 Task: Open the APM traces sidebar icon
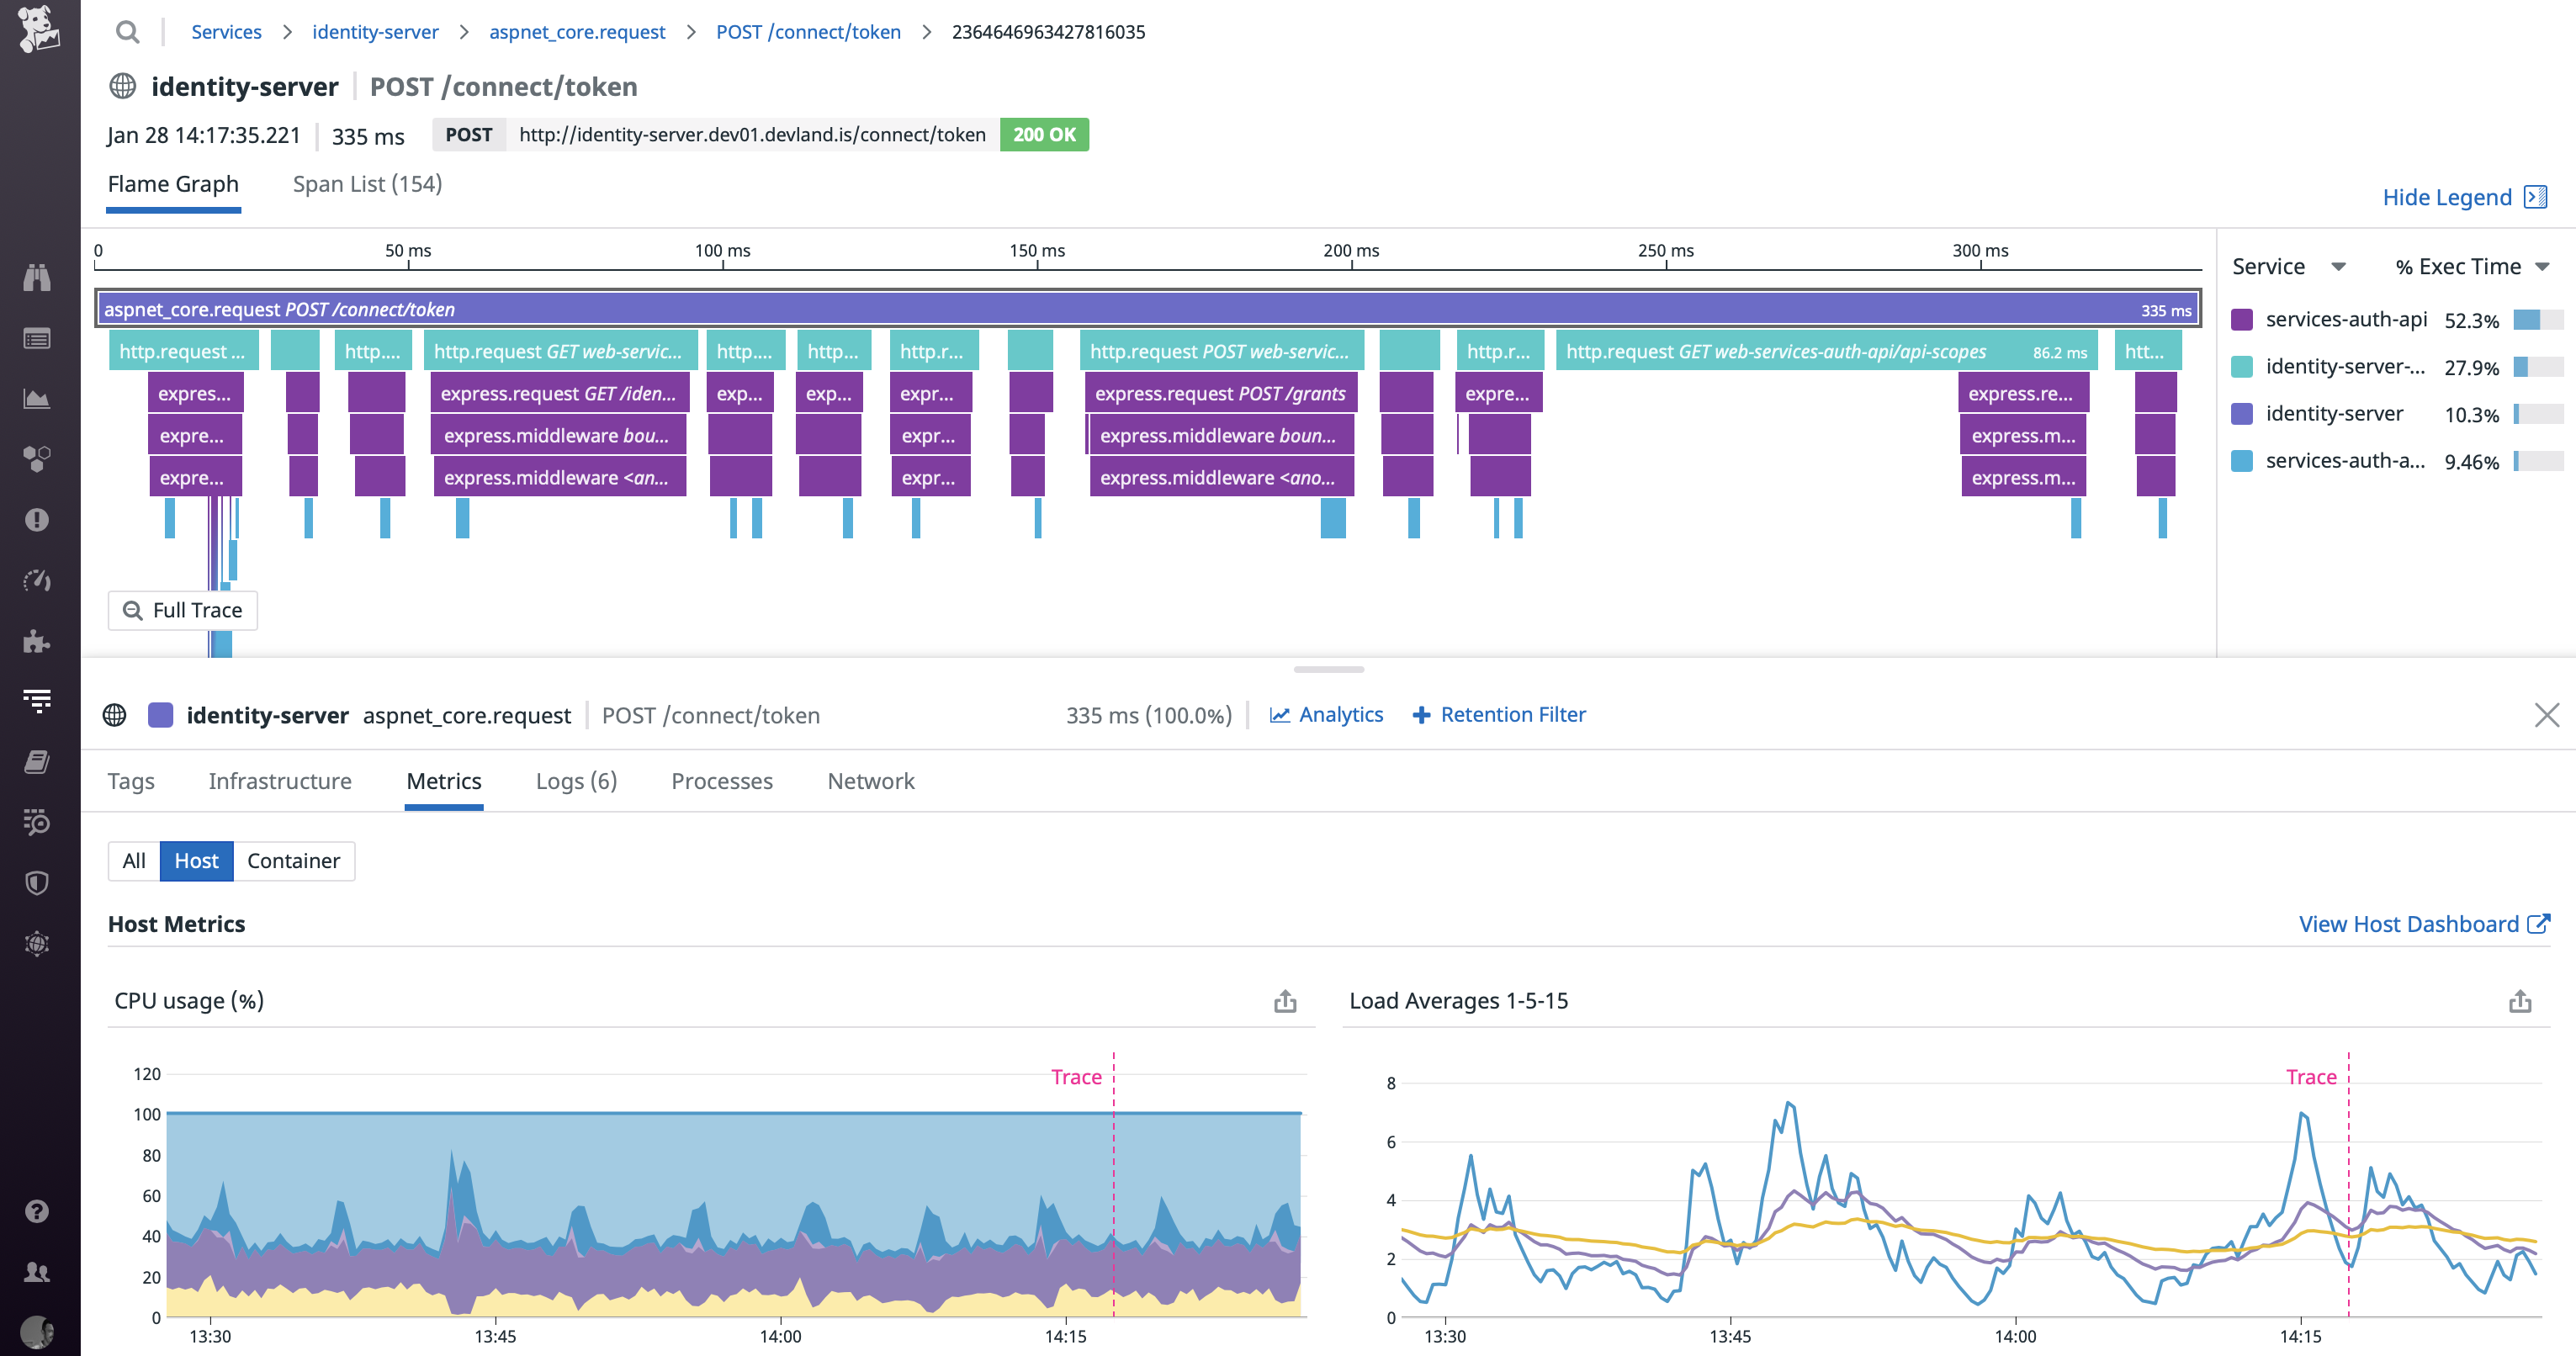click(x=37, y=701)
